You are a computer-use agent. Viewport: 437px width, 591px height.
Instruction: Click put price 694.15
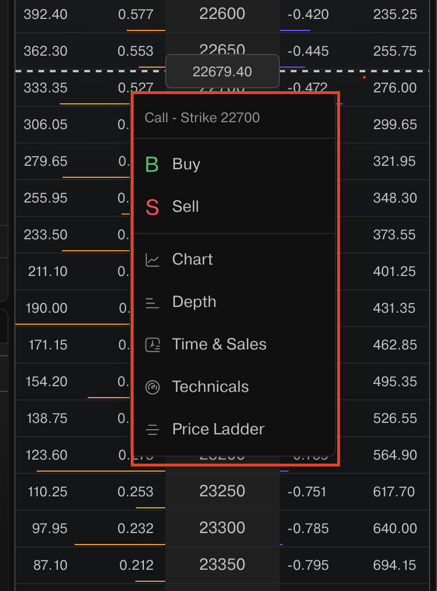click(x=395, y=565)
